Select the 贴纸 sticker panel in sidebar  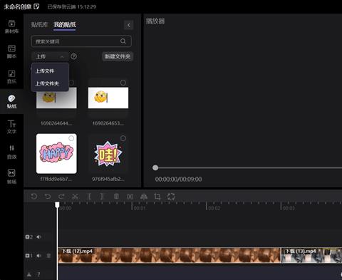tap(11, 102)
